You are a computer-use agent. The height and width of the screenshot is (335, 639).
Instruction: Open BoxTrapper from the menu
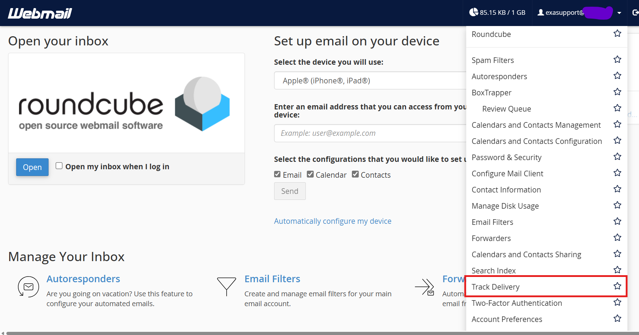pos(492,93)
